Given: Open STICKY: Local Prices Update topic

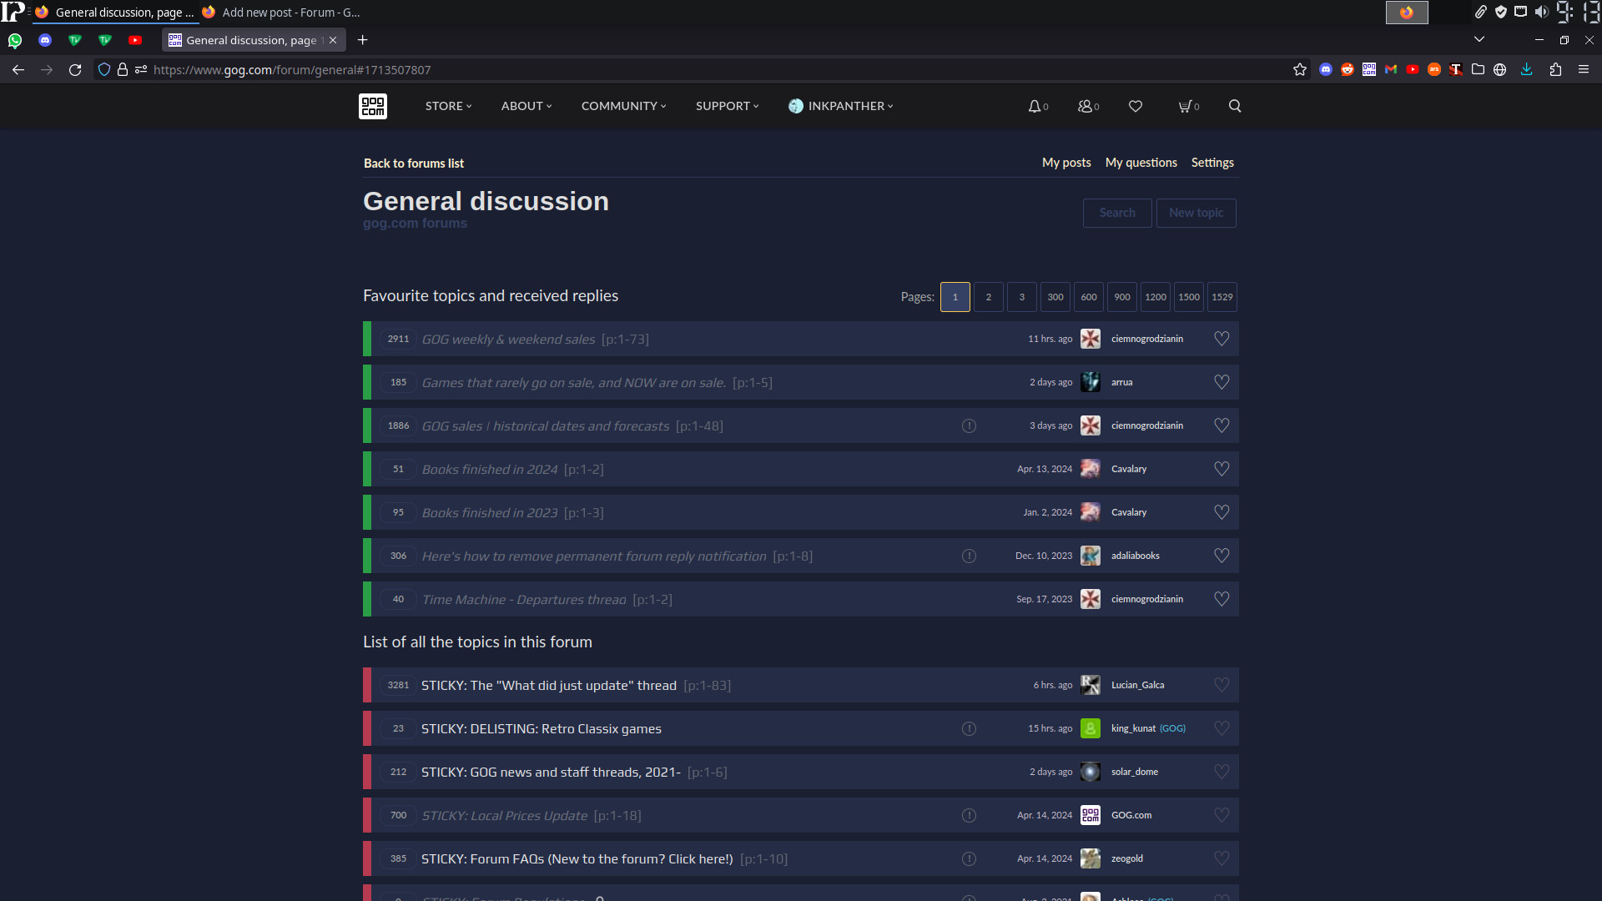Looking at the screenshot, I should tap(504, 816).
